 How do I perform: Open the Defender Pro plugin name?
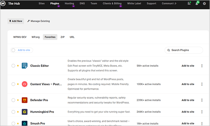click(39, 100)
